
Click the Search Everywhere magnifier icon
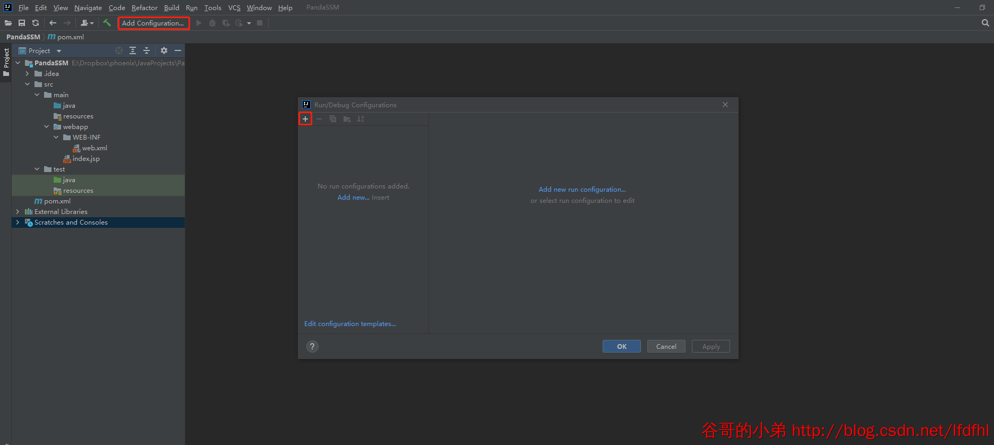tap(986, 23)
